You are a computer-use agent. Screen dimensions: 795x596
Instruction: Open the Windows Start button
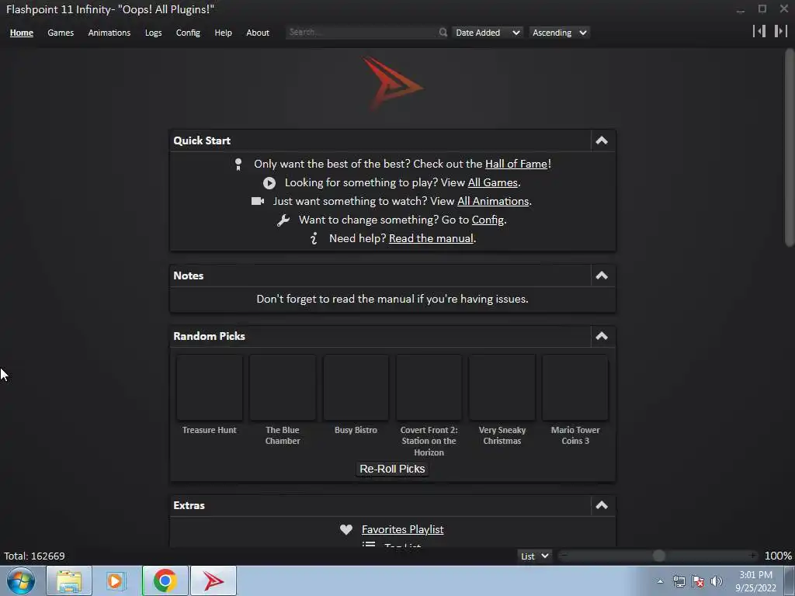click(x=21, y=580)
